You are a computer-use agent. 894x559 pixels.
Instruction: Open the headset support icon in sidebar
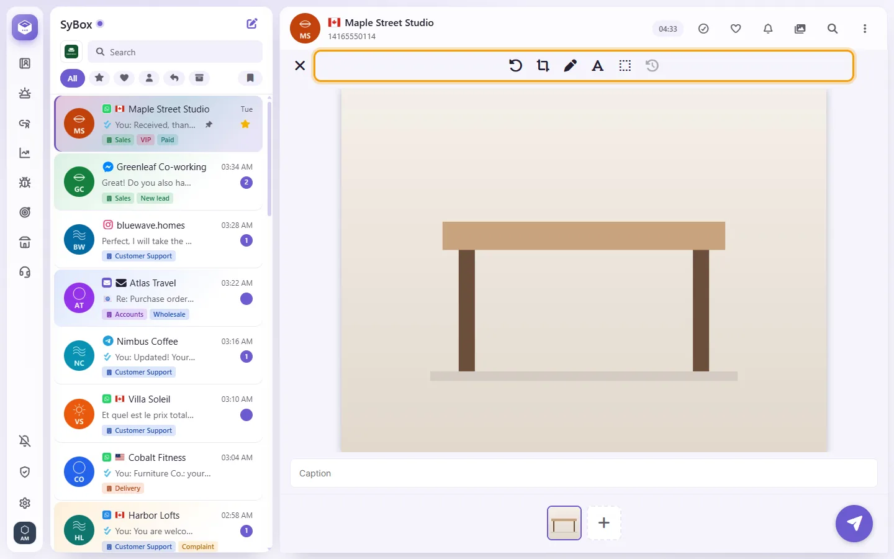(x=25, y=272)
